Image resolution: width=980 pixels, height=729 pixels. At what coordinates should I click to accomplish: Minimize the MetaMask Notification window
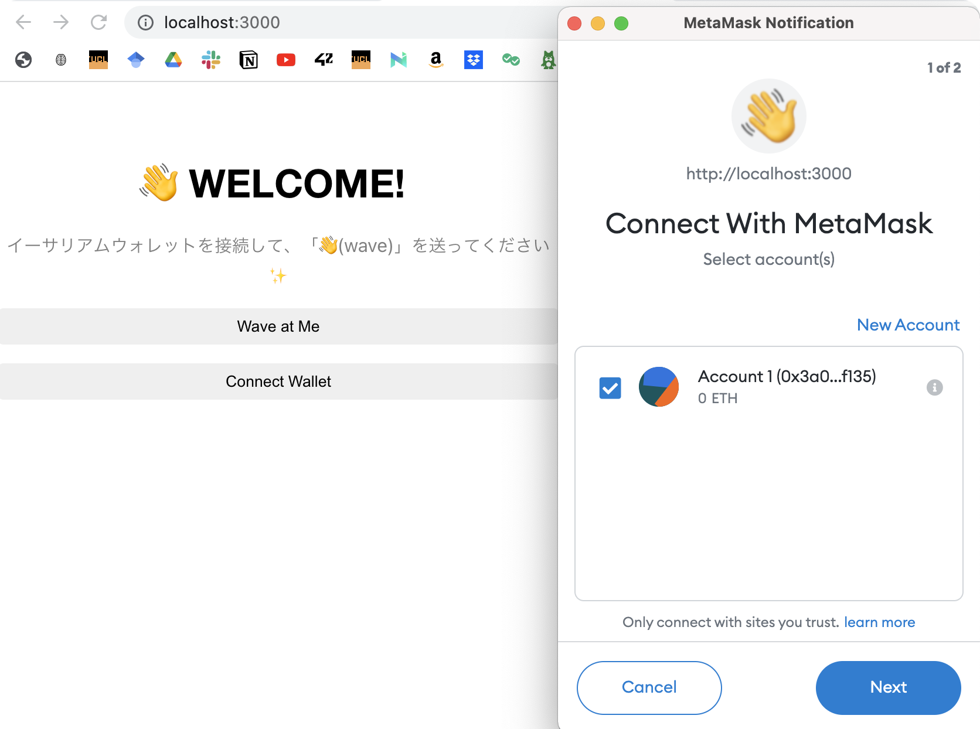598,23
